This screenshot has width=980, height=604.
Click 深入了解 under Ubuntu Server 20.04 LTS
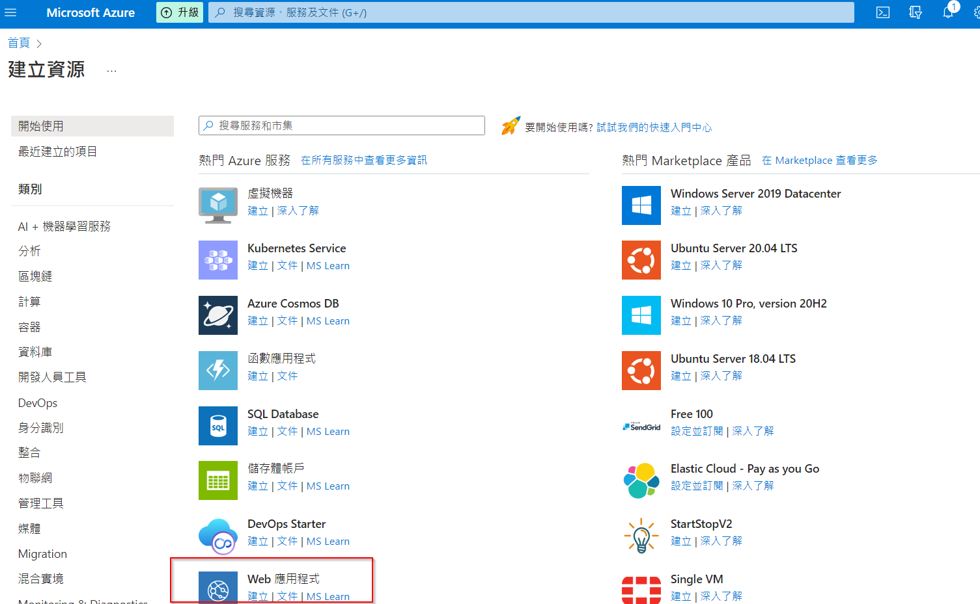721,265
